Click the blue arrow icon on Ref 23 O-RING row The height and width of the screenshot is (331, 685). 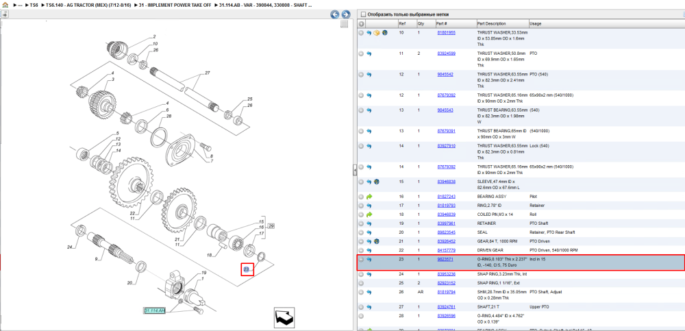click(x=369, y=259)
